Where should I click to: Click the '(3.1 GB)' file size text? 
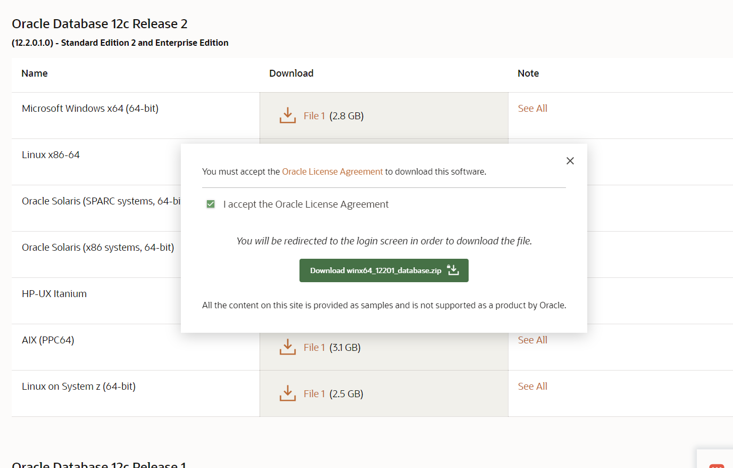click(345, 348)
